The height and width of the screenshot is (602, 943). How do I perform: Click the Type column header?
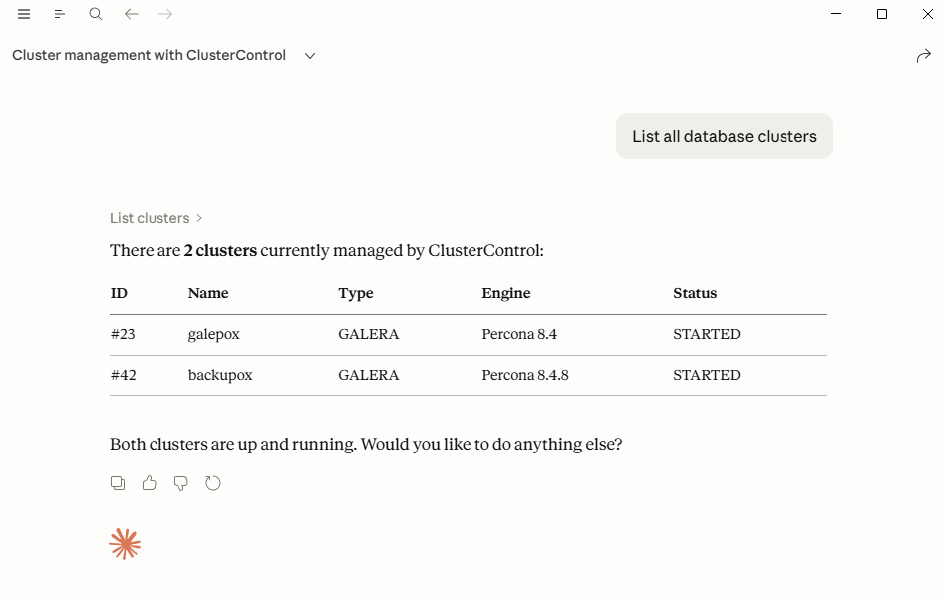(356, 293)
